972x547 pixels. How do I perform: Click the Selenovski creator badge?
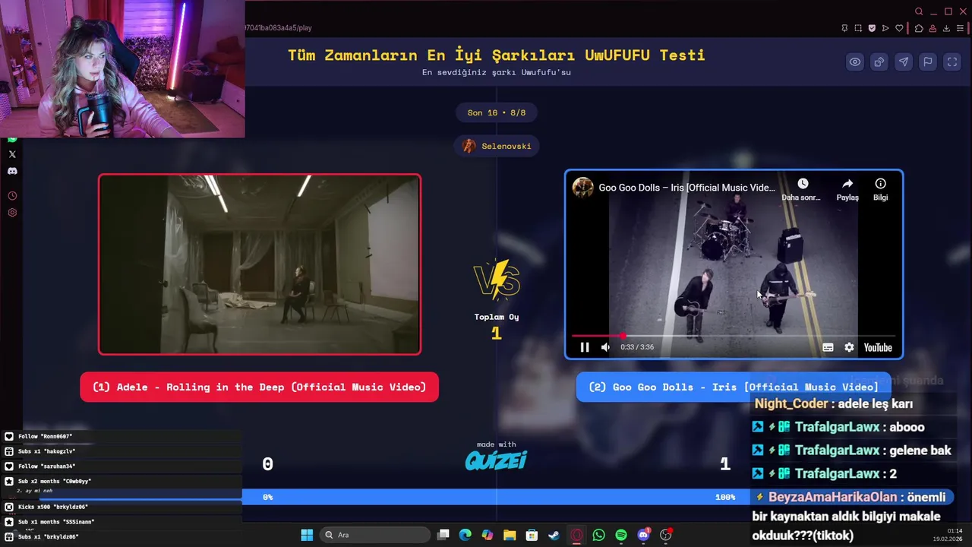[497, 146]
